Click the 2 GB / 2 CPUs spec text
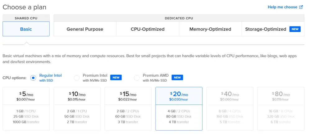310x139 pixels. [x=128, y=111]
